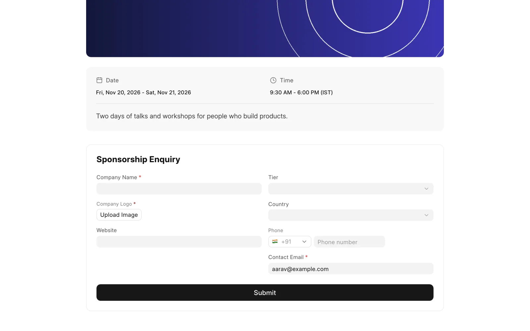This screenshot has width=530, height=331.
Task: Click the calendar icon beside Date
Action: 99,80
